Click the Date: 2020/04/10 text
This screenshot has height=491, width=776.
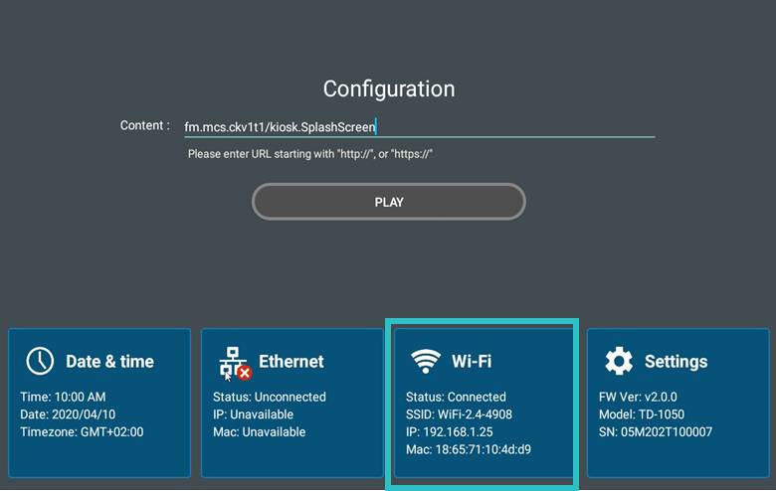click(x=68, y=414)
